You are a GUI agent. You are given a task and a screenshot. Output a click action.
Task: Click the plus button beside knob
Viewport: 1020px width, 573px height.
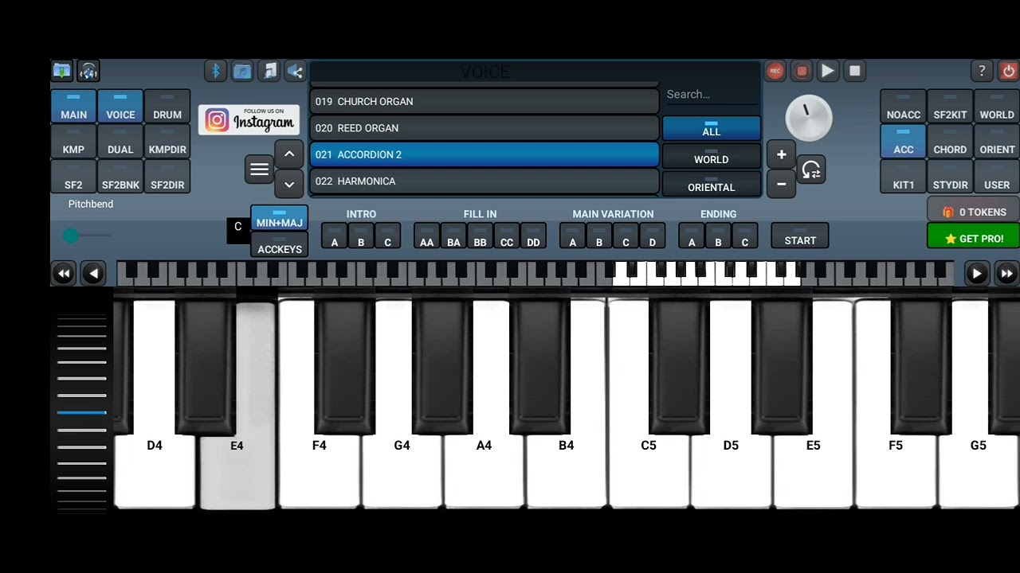[781, 155]
